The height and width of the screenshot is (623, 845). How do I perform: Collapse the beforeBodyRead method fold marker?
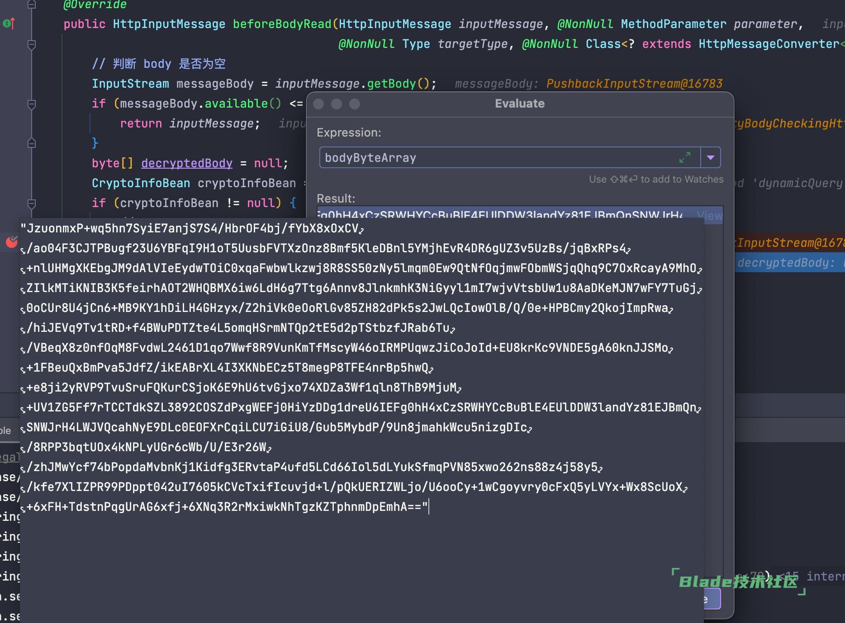point(32,45)
